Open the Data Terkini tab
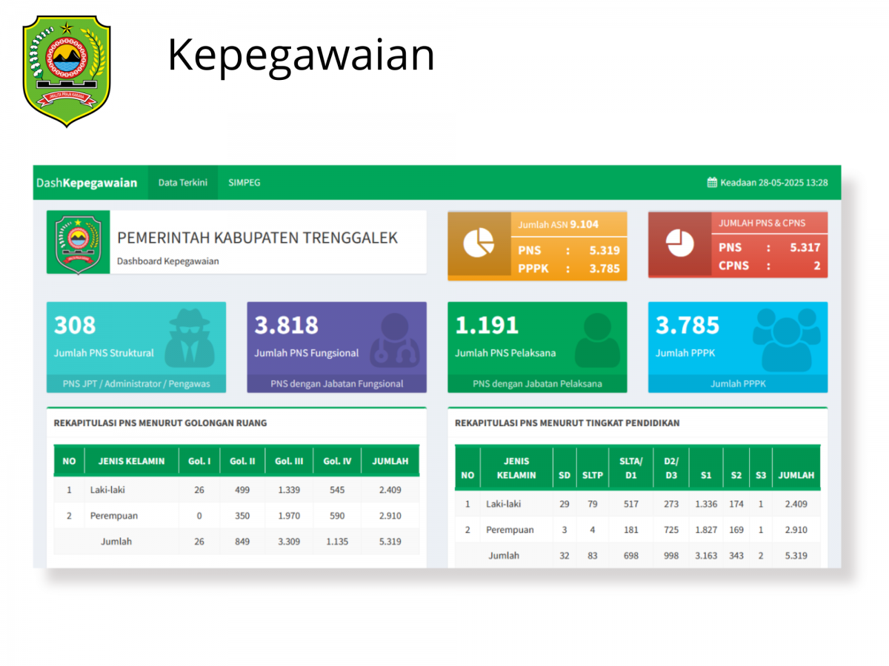 183,183
